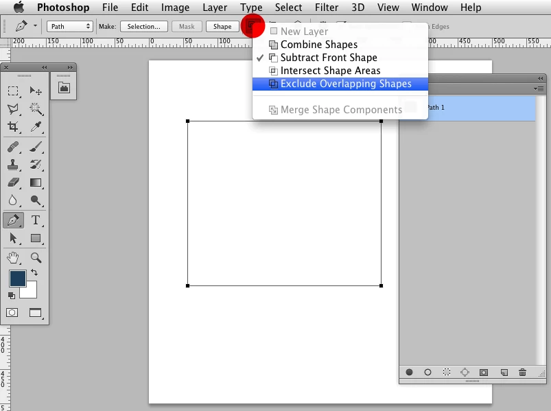This screenshot has height=411, width=551.
Task: Open the Help menu
Action: click(x=471, y=8)
